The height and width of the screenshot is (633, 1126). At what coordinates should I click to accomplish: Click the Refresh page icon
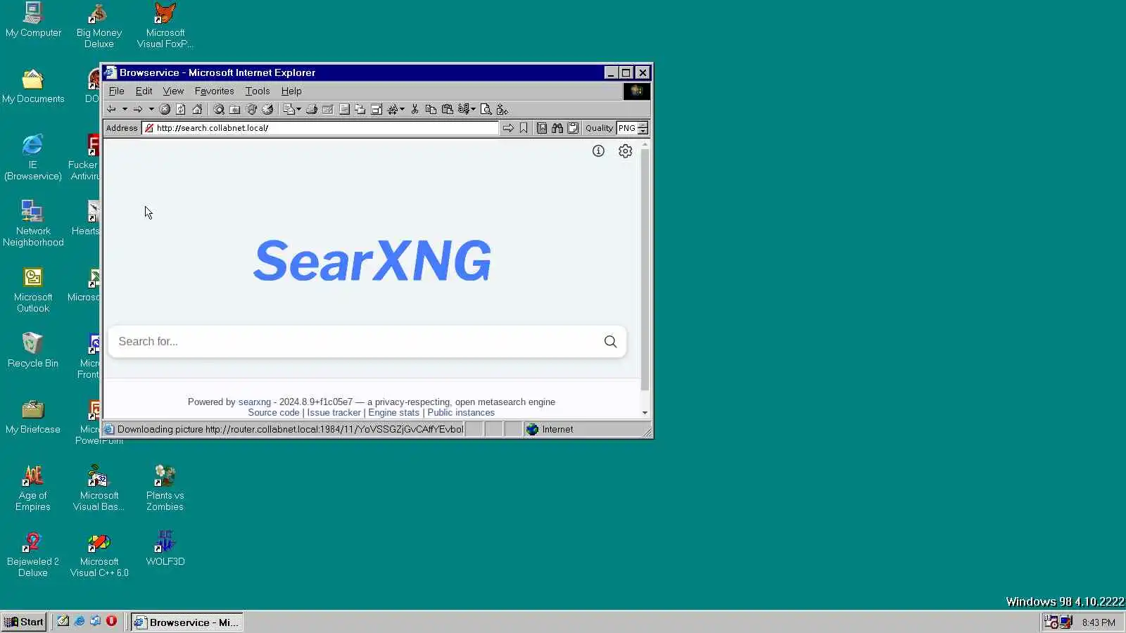pyautogui.click(x=181, y=109)
